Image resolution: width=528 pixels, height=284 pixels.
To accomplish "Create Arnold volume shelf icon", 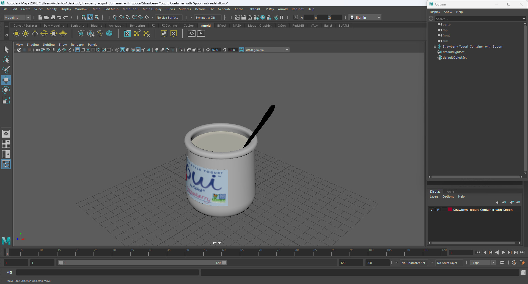I will (109, 34).
